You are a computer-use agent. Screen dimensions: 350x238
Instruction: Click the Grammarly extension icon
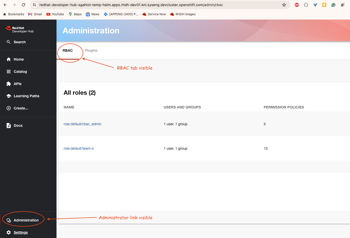(333, 5)
